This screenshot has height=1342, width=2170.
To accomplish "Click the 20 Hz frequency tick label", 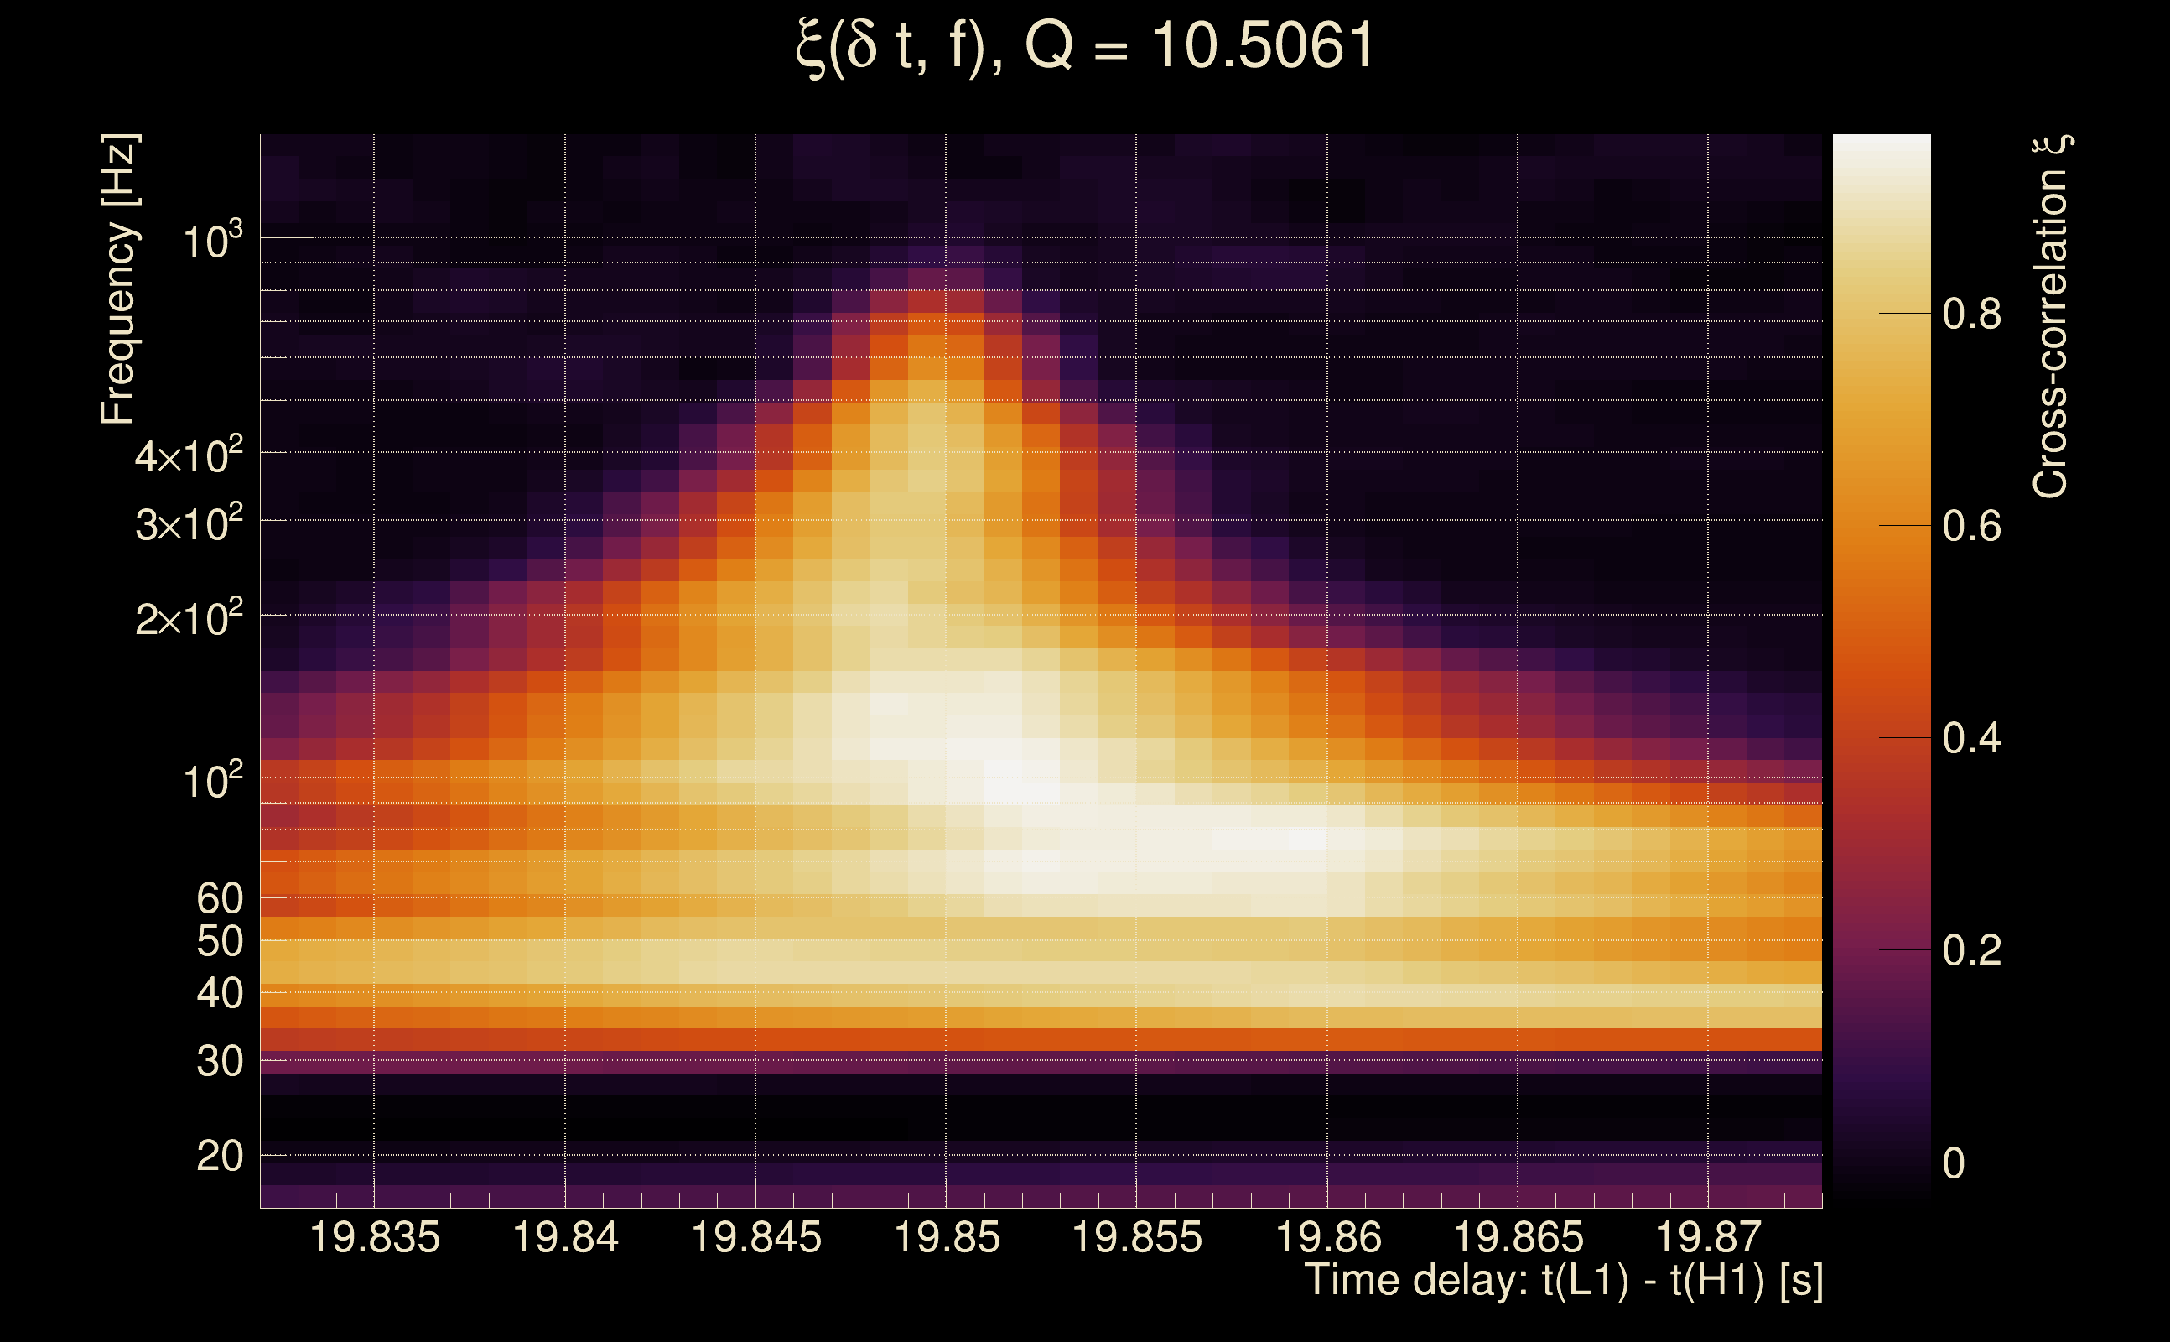I will pos(219,1157).
